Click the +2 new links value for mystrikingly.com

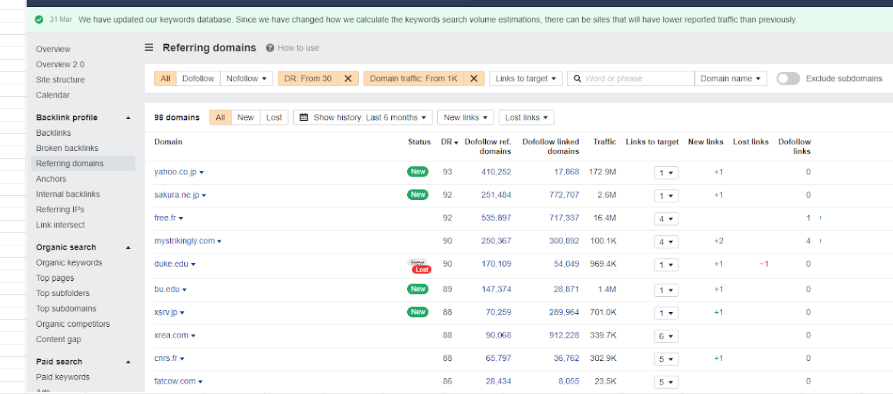pyautogui.click(x=718, y=241)
